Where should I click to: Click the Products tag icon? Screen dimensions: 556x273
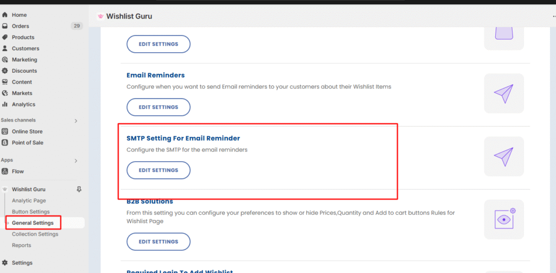(5, 37)
